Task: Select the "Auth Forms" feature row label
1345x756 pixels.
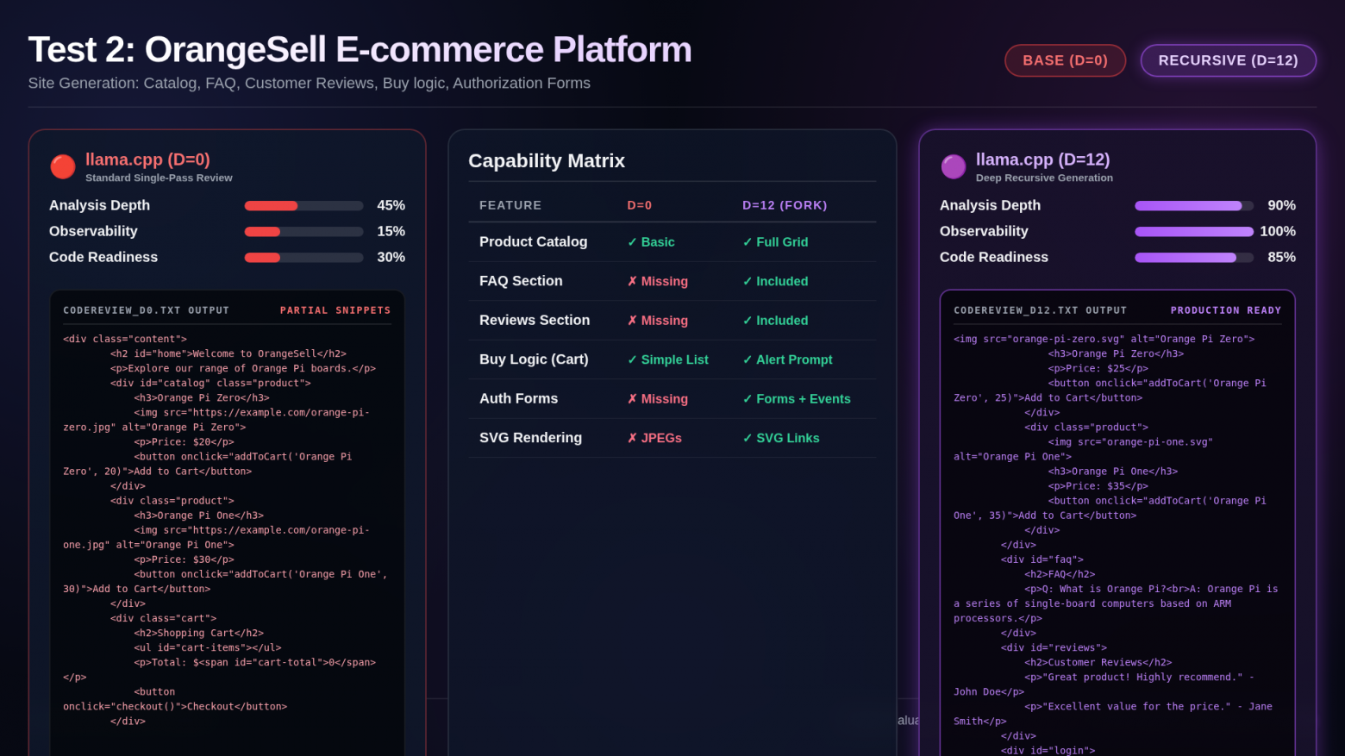Action: click(x=518, y=399)
